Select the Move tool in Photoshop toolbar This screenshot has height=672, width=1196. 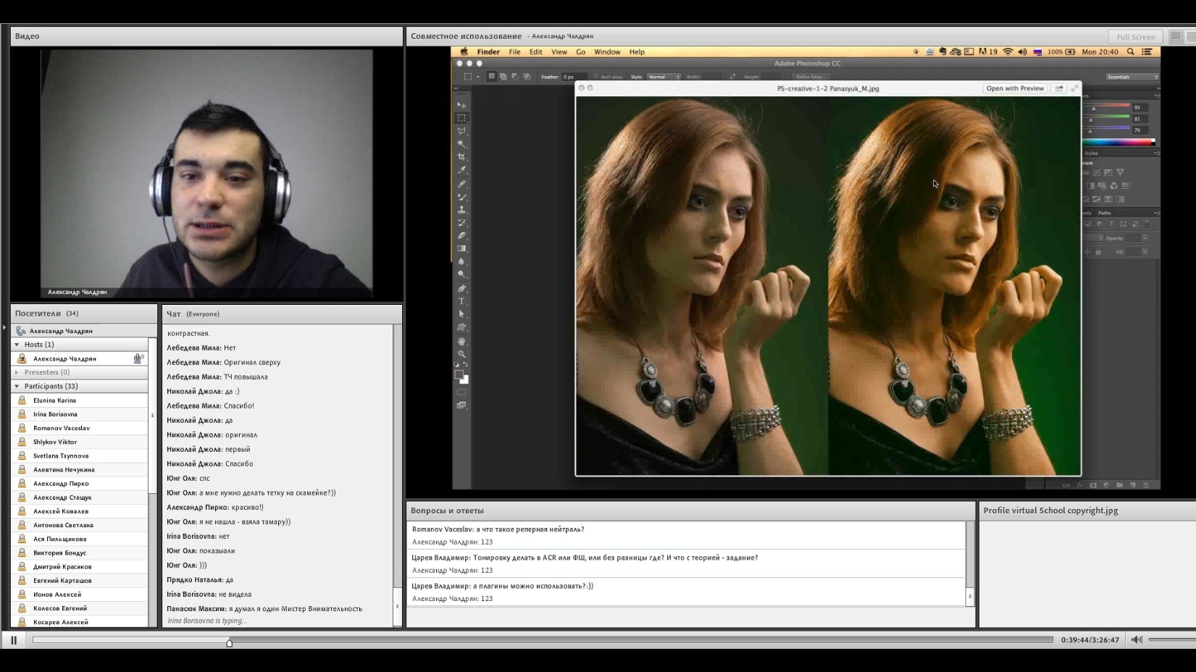click(x=461, y=105)
